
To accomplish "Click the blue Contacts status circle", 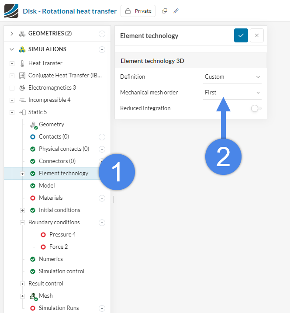I will [x=33, y=137].
